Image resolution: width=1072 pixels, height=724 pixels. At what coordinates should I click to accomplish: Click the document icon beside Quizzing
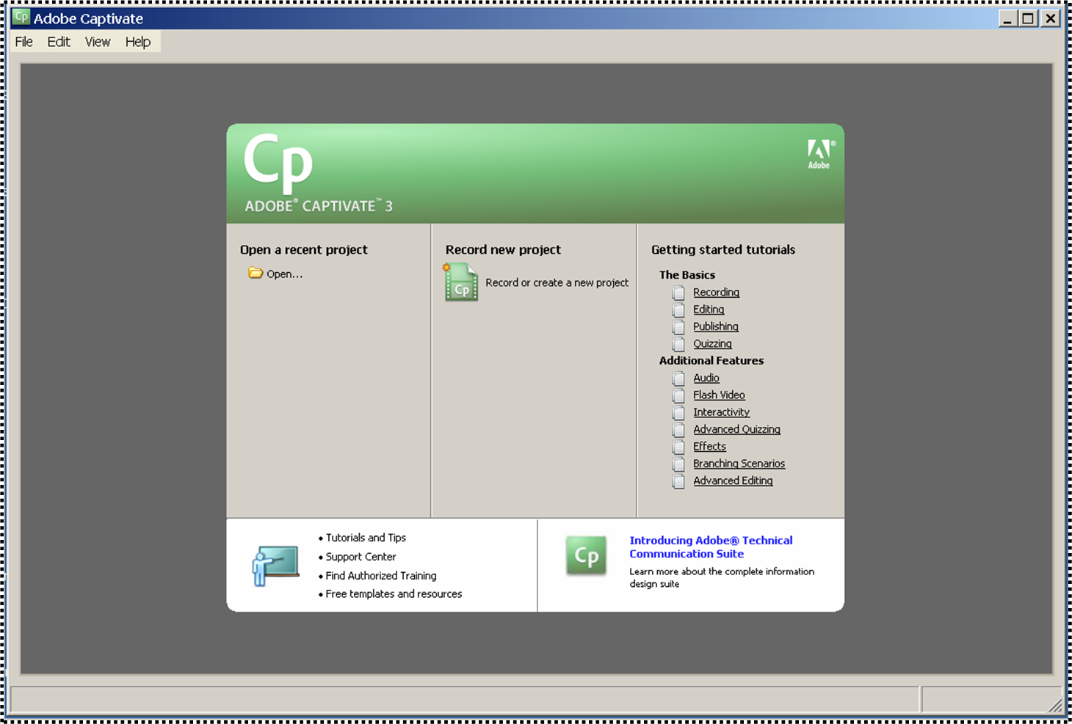click(x=678, y=344)
